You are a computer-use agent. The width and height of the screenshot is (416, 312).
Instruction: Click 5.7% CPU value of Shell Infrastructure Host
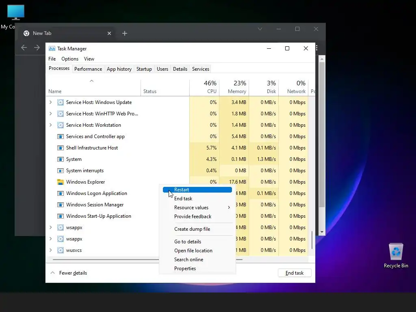tap(211, 148)
